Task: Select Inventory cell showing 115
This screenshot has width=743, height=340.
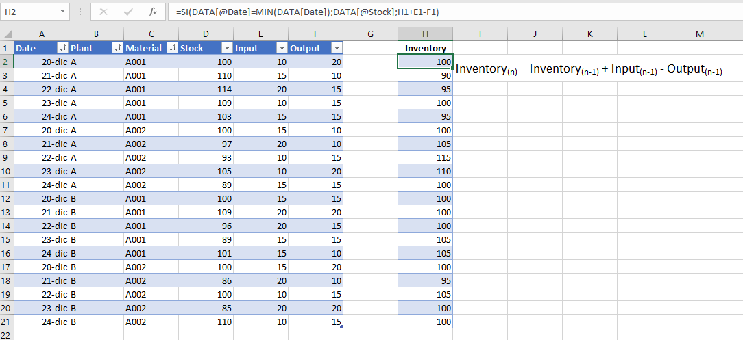Action: [x=425, y=157]
